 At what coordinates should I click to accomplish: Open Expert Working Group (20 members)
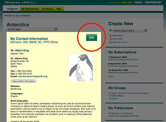[x=130, y=93]
